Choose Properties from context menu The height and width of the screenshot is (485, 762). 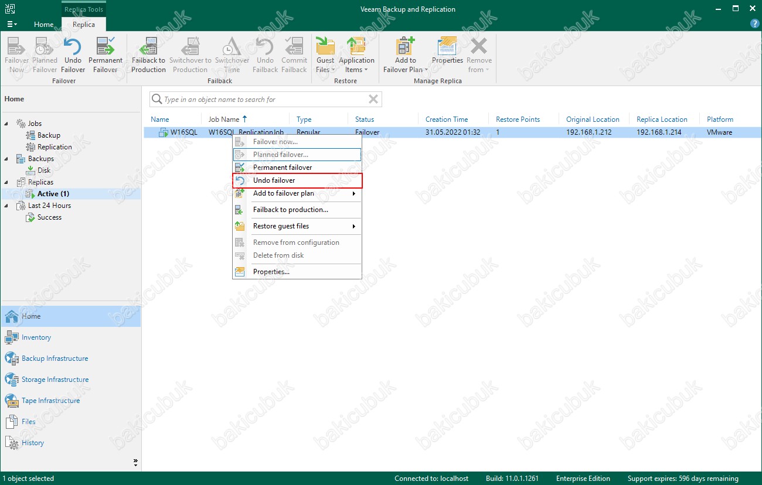click(x=297, y=272)
